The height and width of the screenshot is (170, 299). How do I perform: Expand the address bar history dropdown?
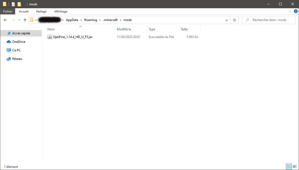tap(227, 20)
